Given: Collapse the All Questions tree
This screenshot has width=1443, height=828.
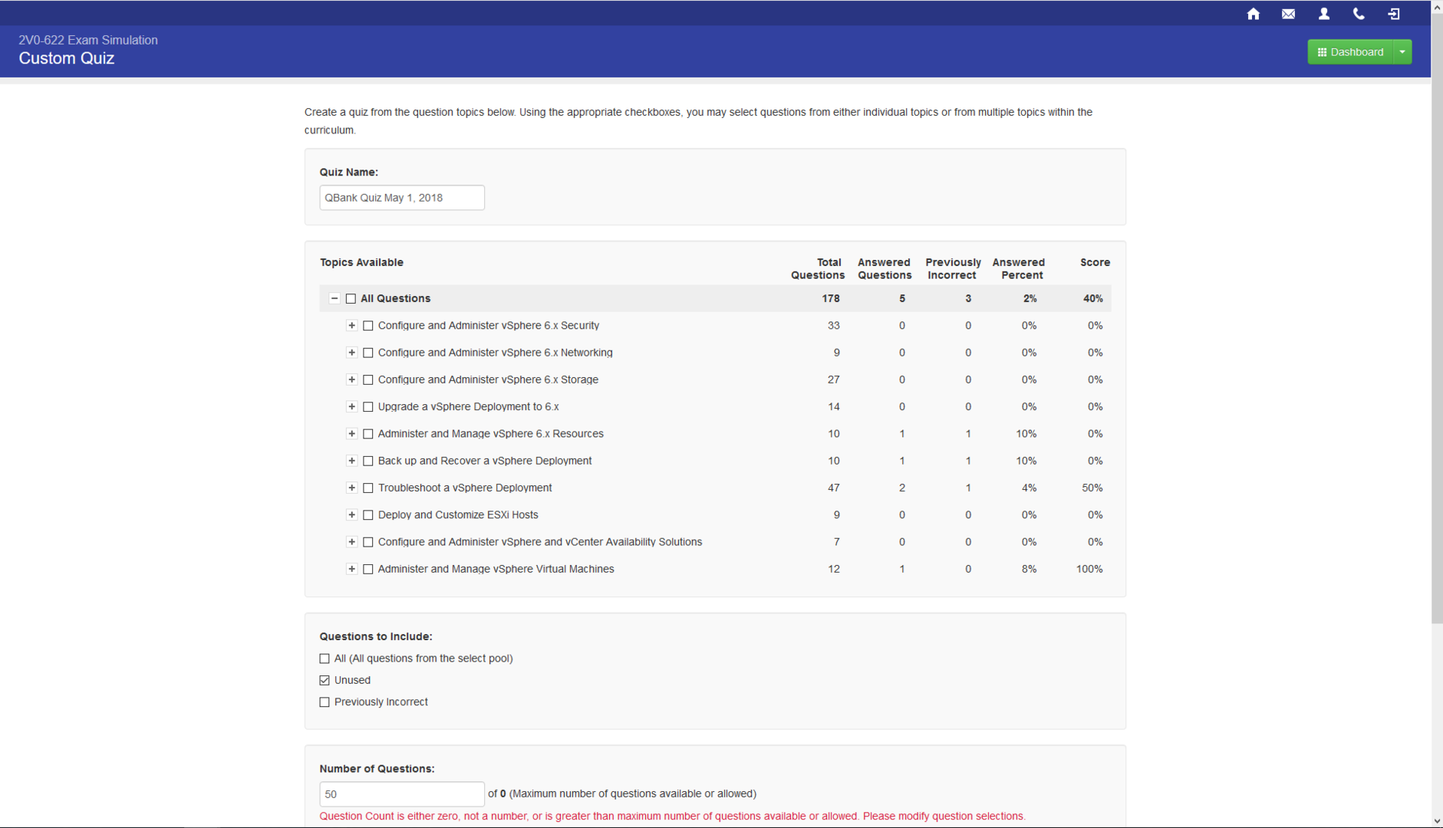Looking at the screenshot, I should pyautogui.click(x=334, y=298).
